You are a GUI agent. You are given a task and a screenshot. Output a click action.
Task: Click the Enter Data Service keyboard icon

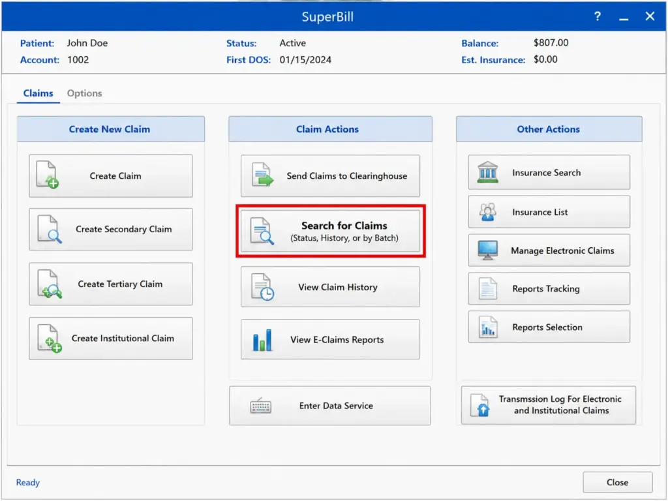pos(261,406)
